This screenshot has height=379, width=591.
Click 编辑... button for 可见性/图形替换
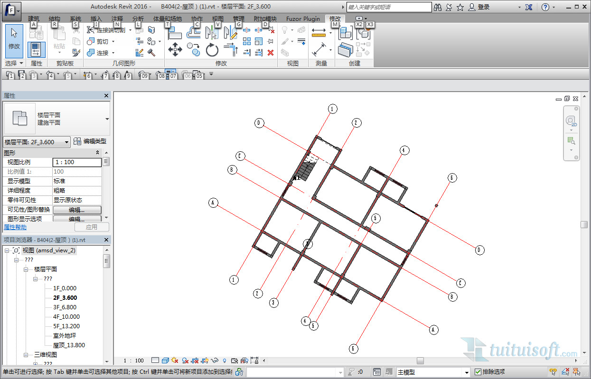(x=77, y=210)
